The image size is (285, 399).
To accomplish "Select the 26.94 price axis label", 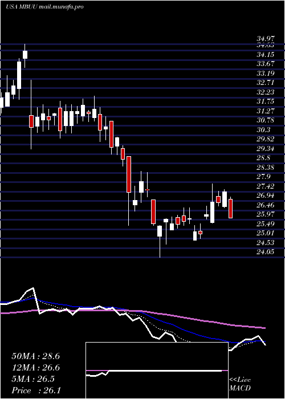I will (x=266, y=196).
